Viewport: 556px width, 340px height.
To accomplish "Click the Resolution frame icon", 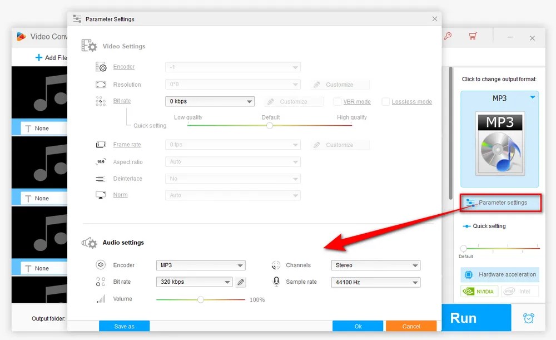I will 101,85.
